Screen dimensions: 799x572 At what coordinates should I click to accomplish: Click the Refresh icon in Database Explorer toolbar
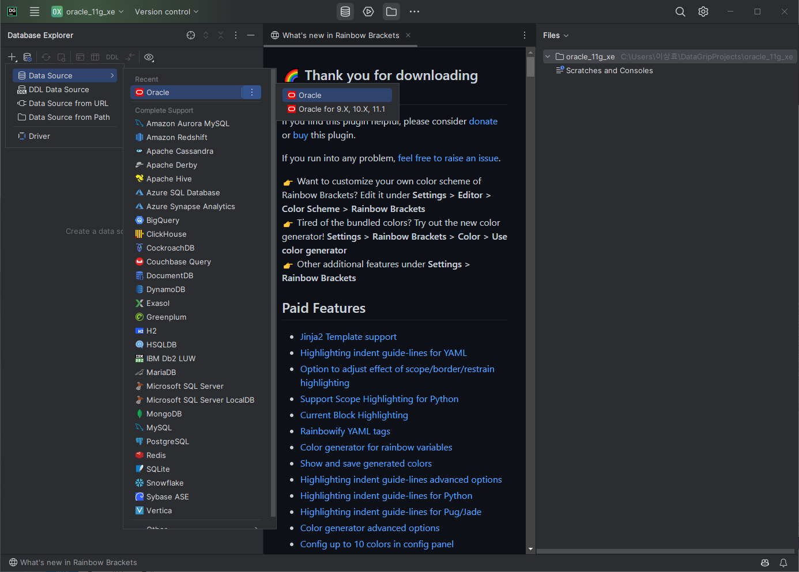tap(46, 57)
